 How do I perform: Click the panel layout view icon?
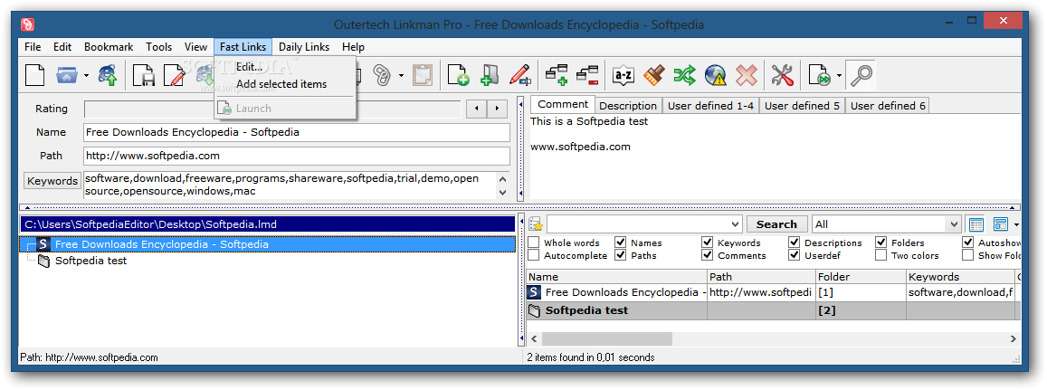(x=1000, y=224)
